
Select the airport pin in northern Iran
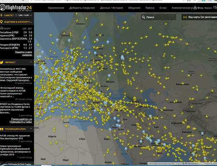(150, 116)
